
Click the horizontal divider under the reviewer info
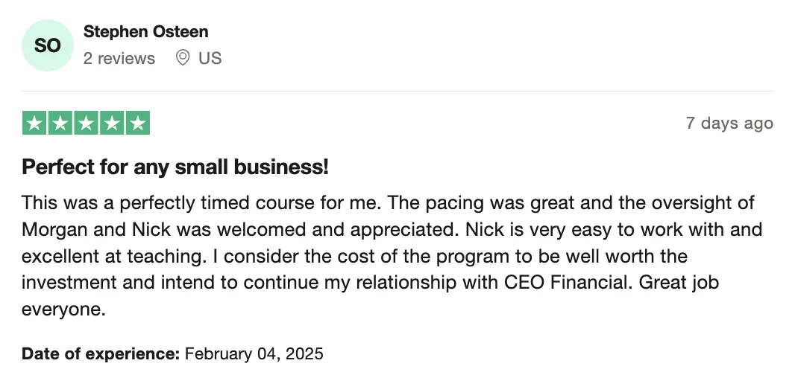[x=398, y=92]
